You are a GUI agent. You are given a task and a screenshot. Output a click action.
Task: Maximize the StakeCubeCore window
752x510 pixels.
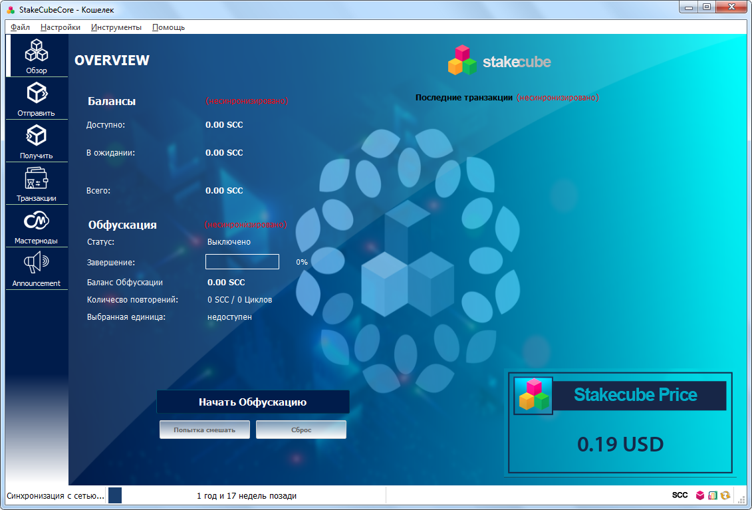click(706, 7)
